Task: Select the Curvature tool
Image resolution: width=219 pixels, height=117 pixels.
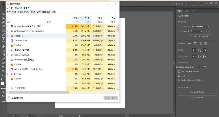Action: click(x=3, y=26)
